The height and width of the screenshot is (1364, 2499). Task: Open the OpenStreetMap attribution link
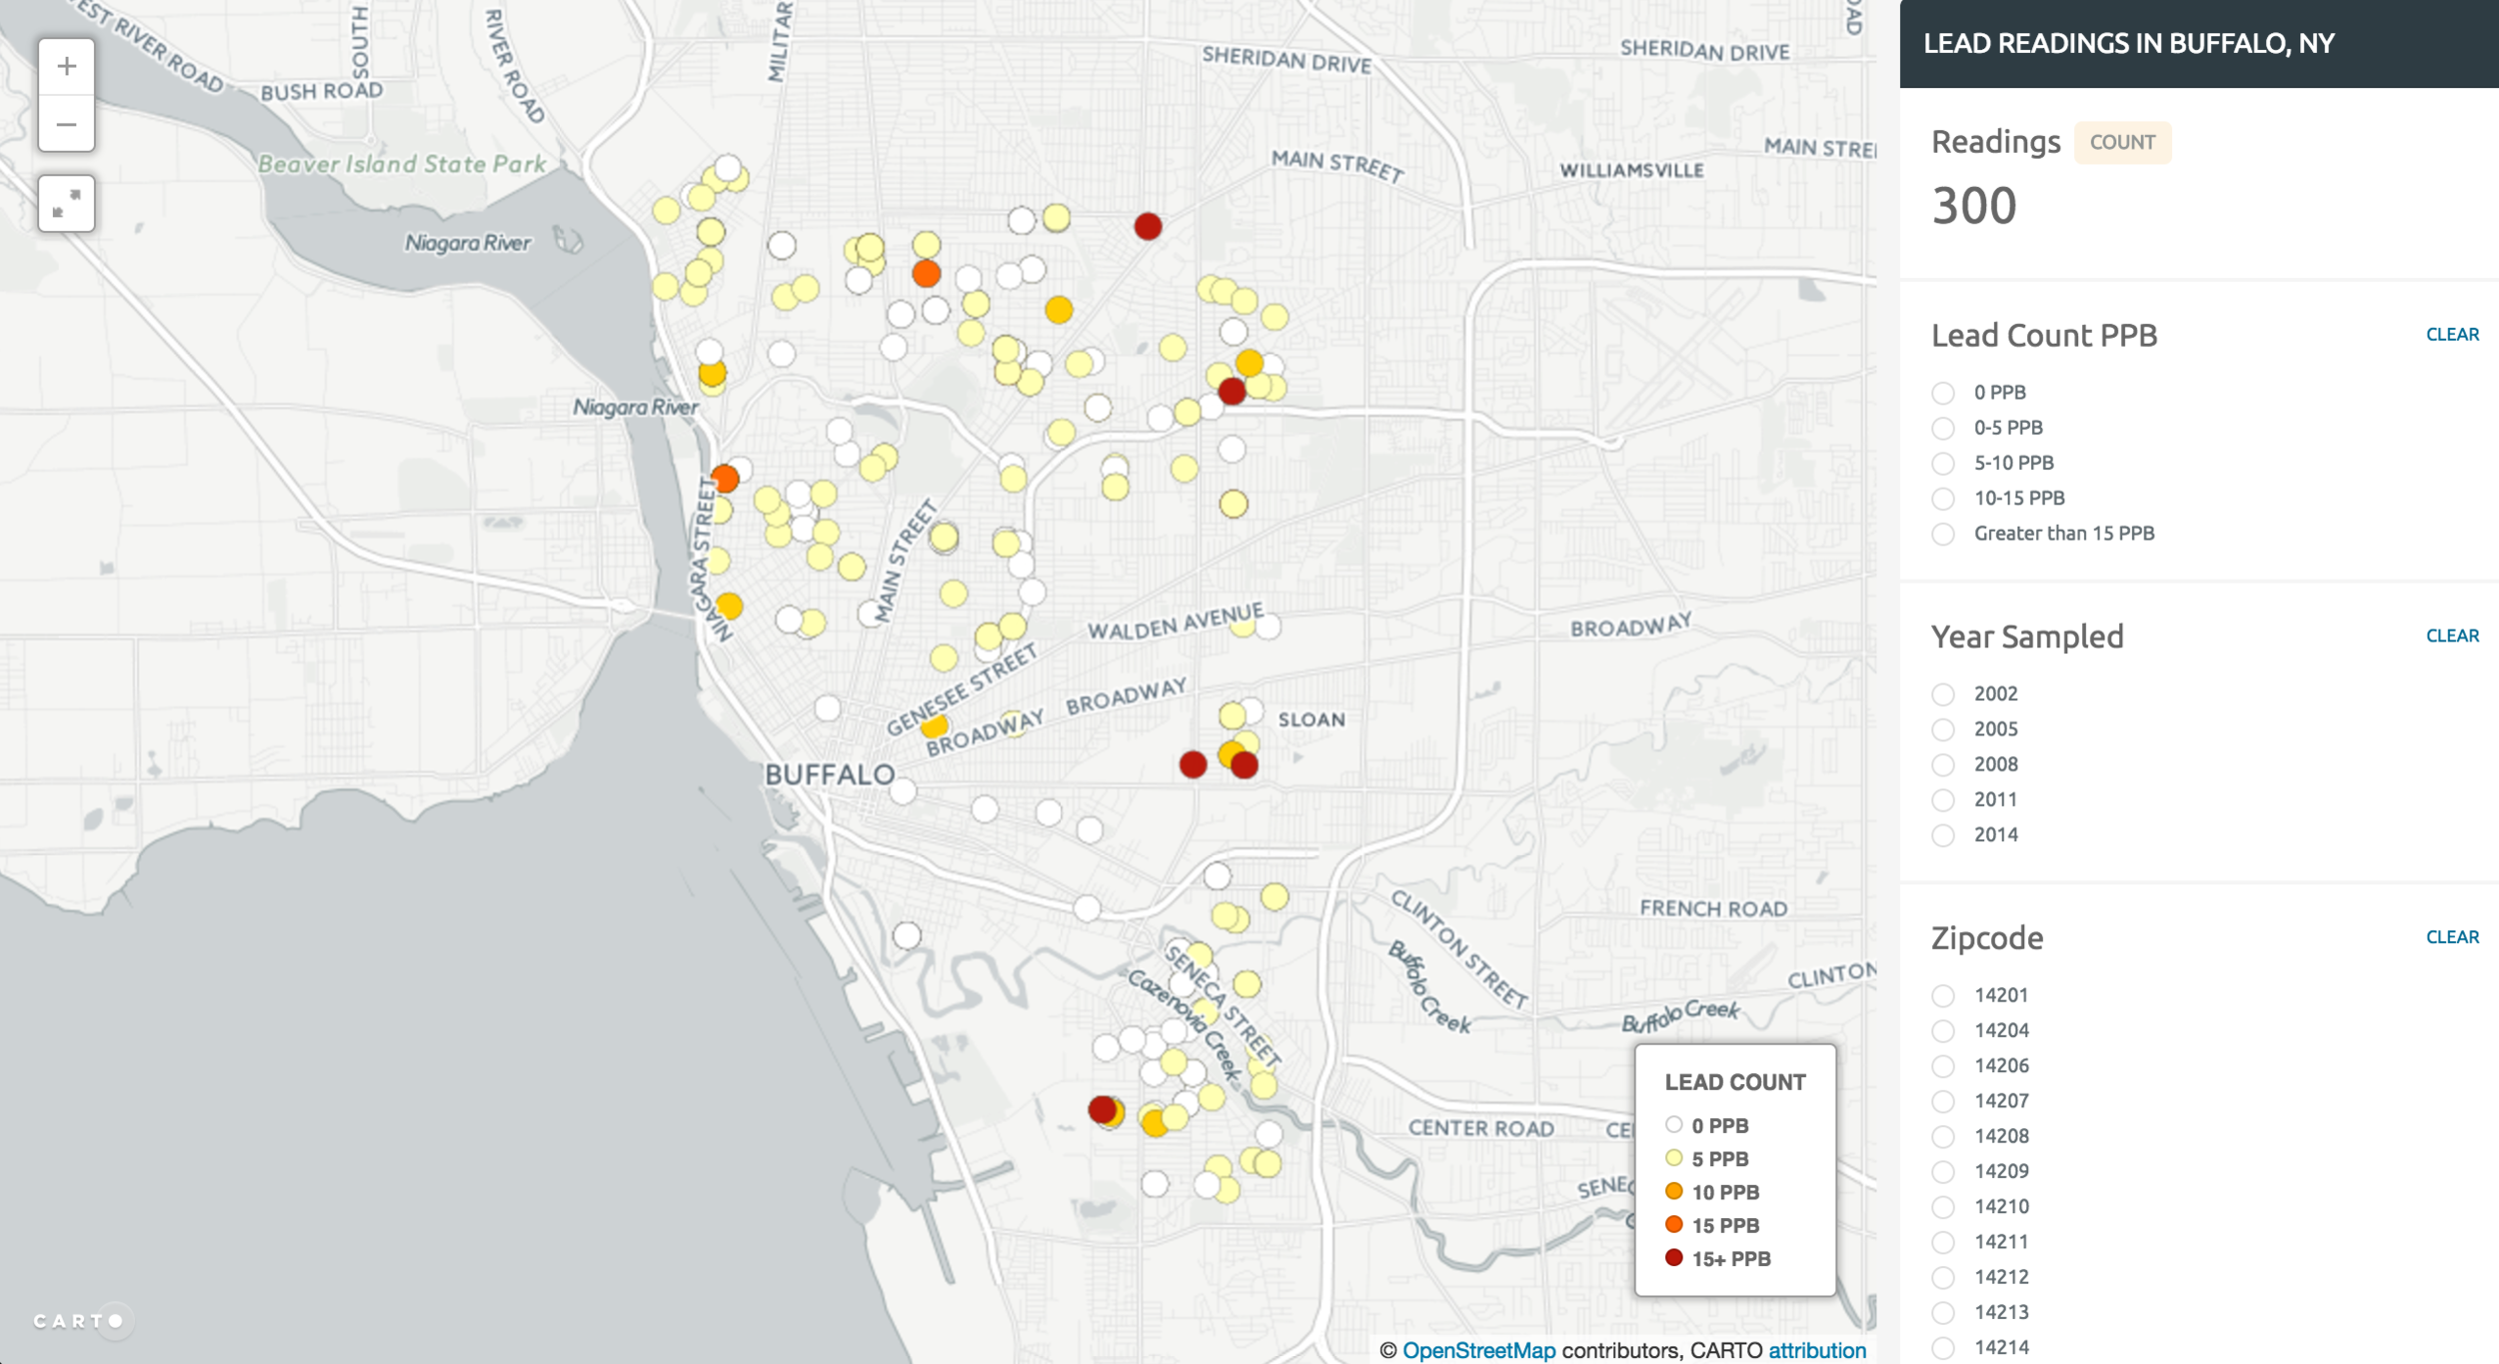click(1478, 1350)
